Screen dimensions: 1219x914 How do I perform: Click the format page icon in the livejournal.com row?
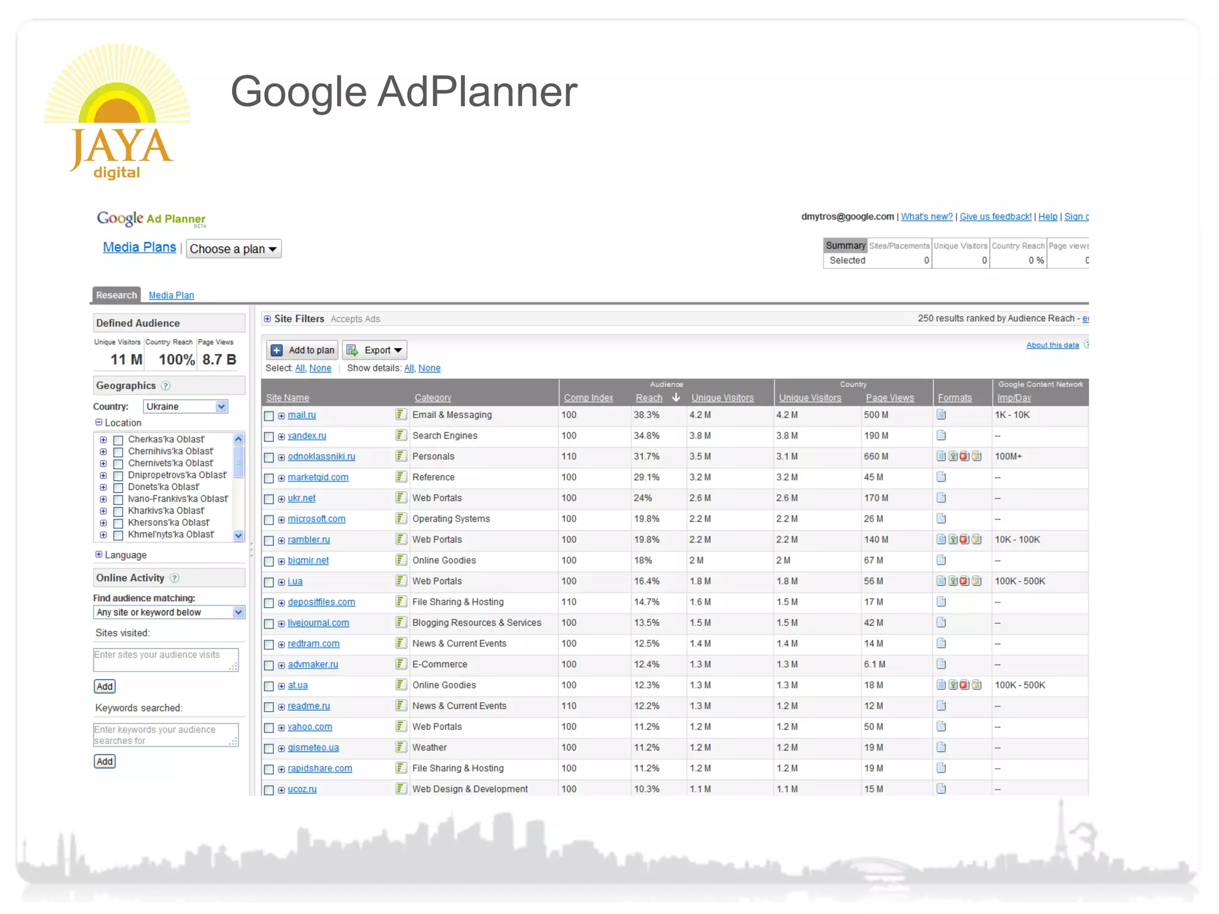(941, 622)
